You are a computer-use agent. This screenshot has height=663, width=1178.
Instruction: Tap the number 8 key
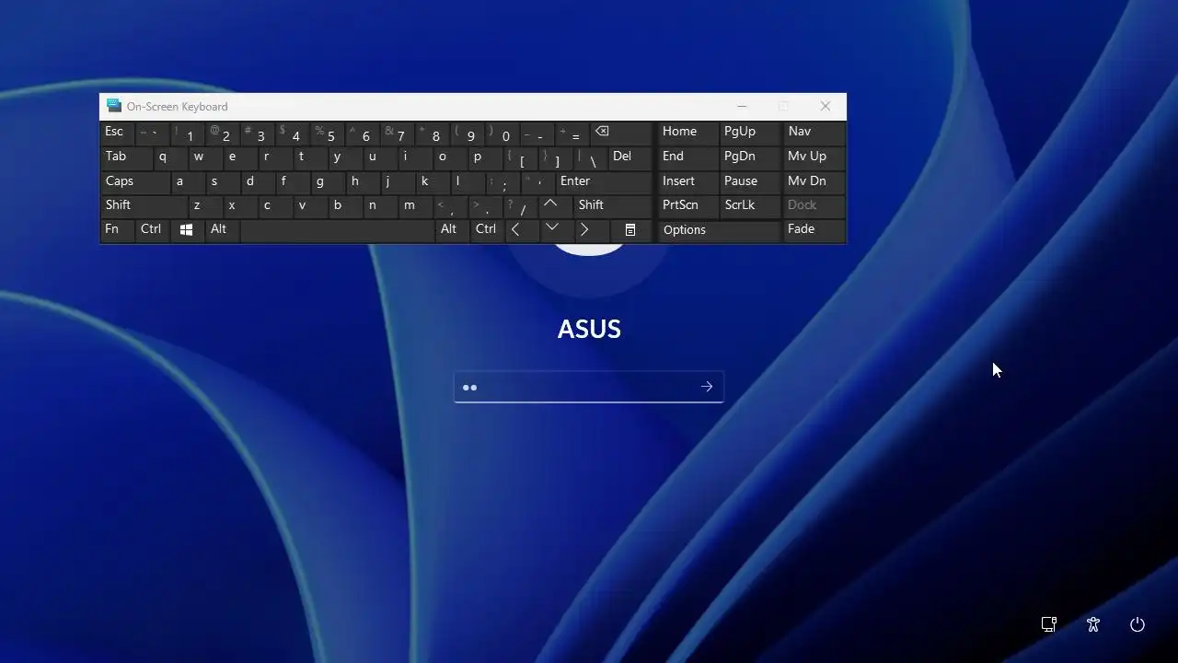(x=433, y=133)
